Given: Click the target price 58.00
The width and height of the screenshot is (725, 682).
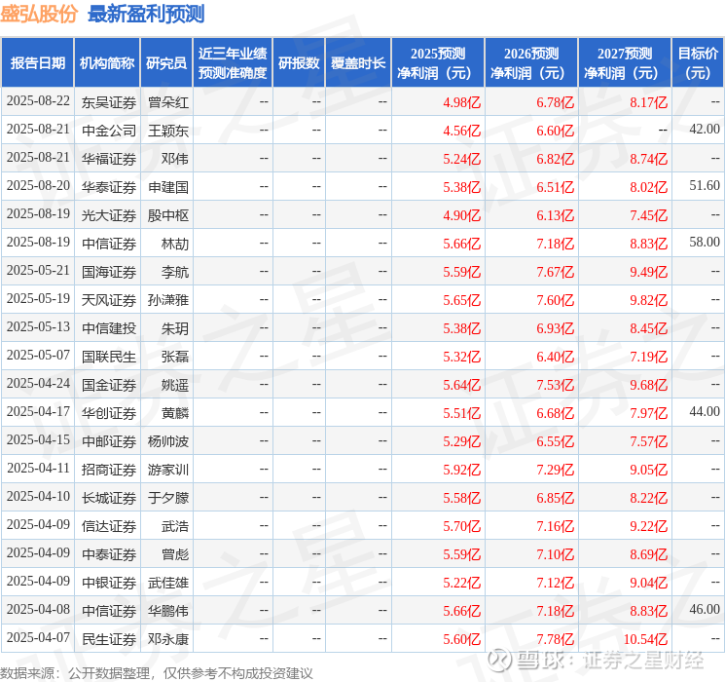Looking at the screenshot, I should pyautogui.click(x=705, y=243).
